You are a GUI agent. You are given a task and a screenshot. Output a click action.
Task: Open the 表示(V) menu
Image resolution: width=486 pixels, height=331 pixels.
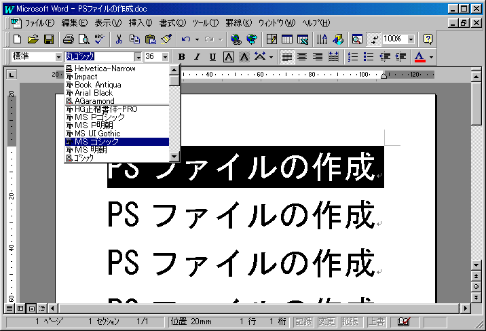pos(108,23)
